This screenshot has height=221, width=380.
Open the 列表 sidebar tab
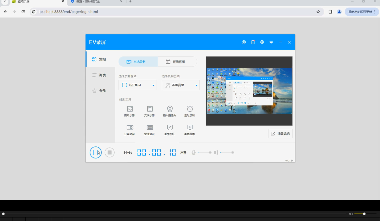(x=101, y=75)
